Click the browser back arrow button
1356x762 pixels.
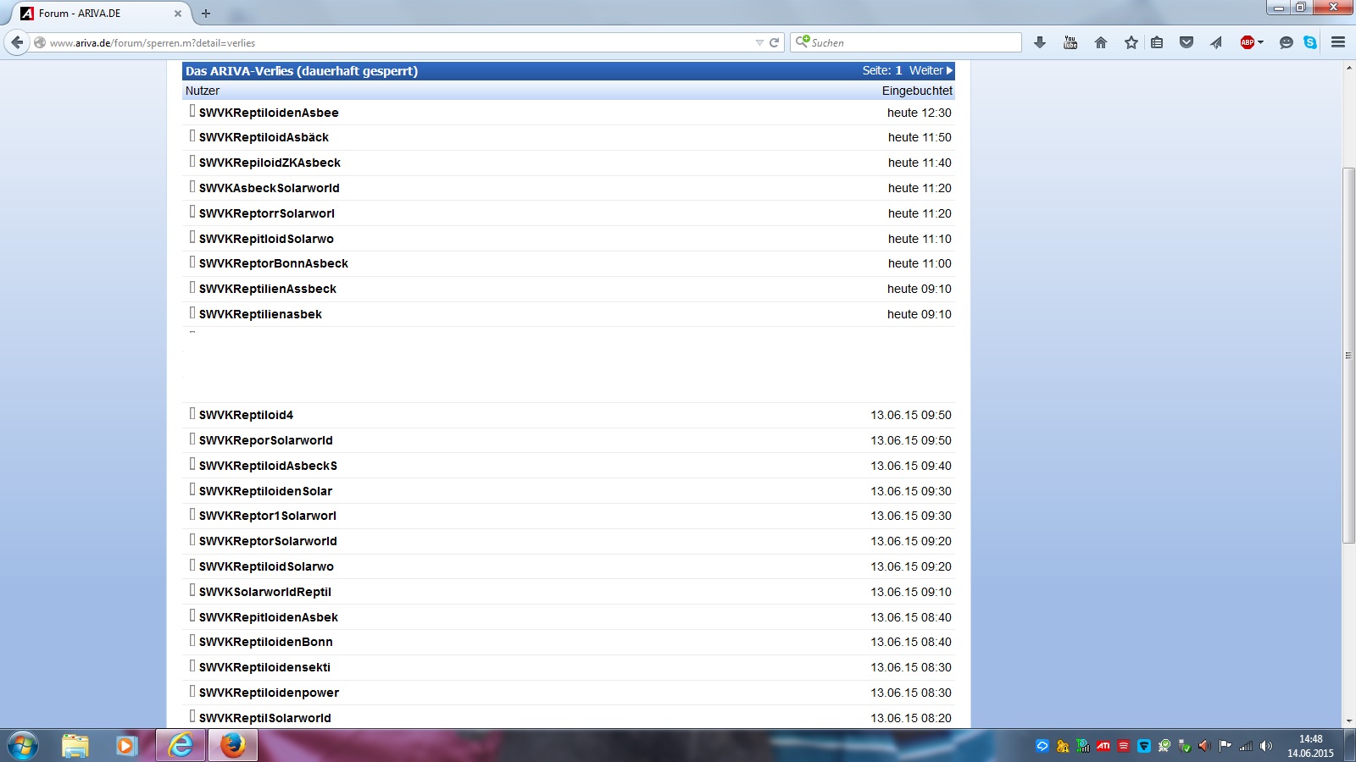[x=17, y=42]
